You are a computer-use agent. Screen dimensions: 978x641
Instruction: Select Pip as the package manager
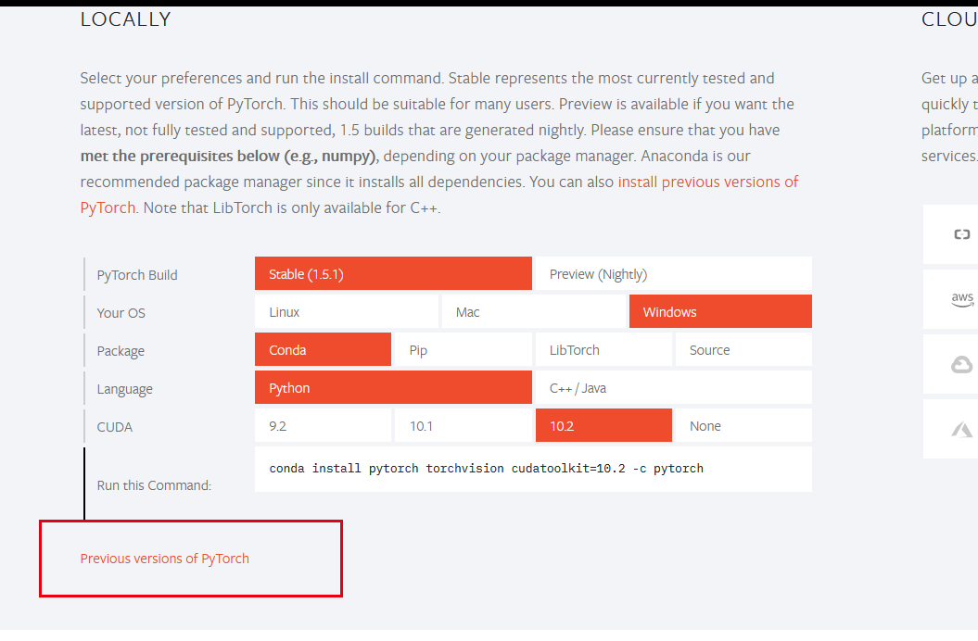point(463,349)
